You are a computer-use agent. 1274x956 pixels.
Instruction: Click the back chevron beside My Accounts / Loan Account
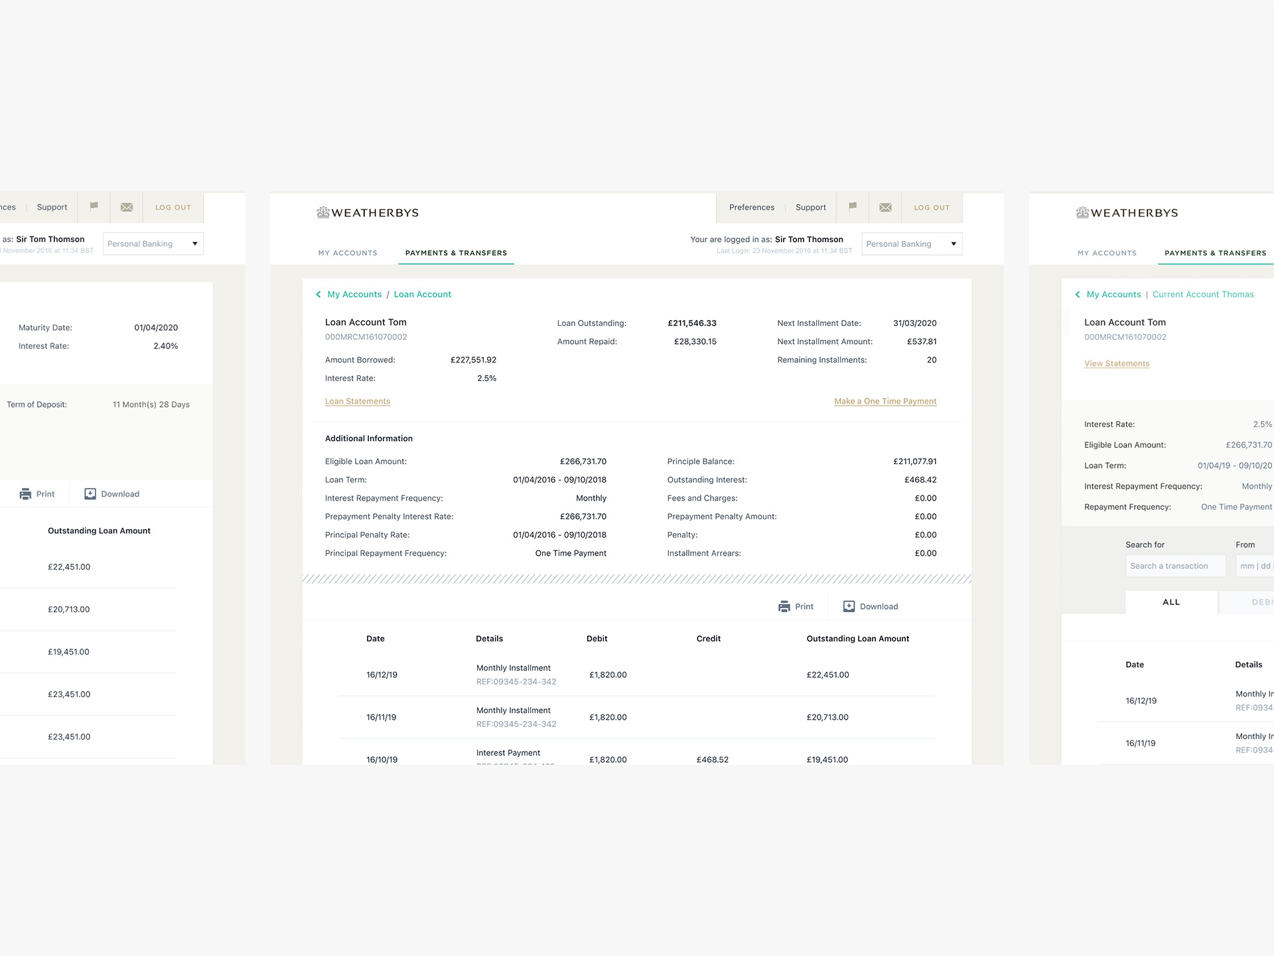pyautogui.click(x=318, y=295)
